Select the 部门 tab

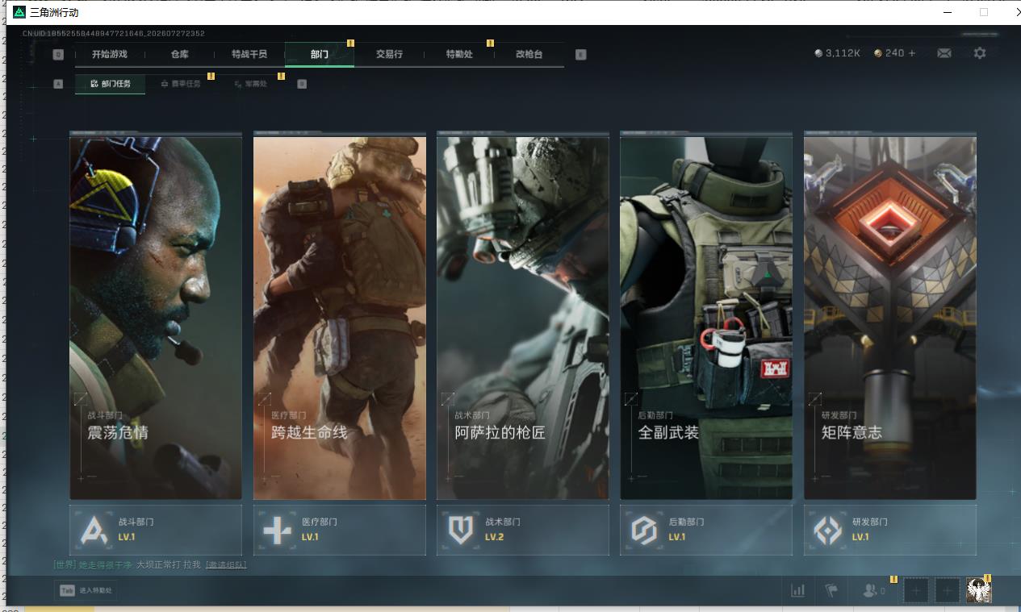[320, 55]
